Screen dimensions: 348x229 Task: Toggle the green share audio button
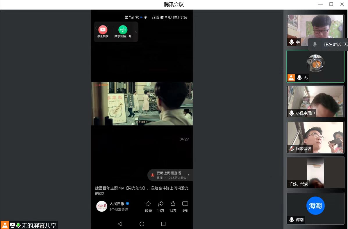pos(123,30)
